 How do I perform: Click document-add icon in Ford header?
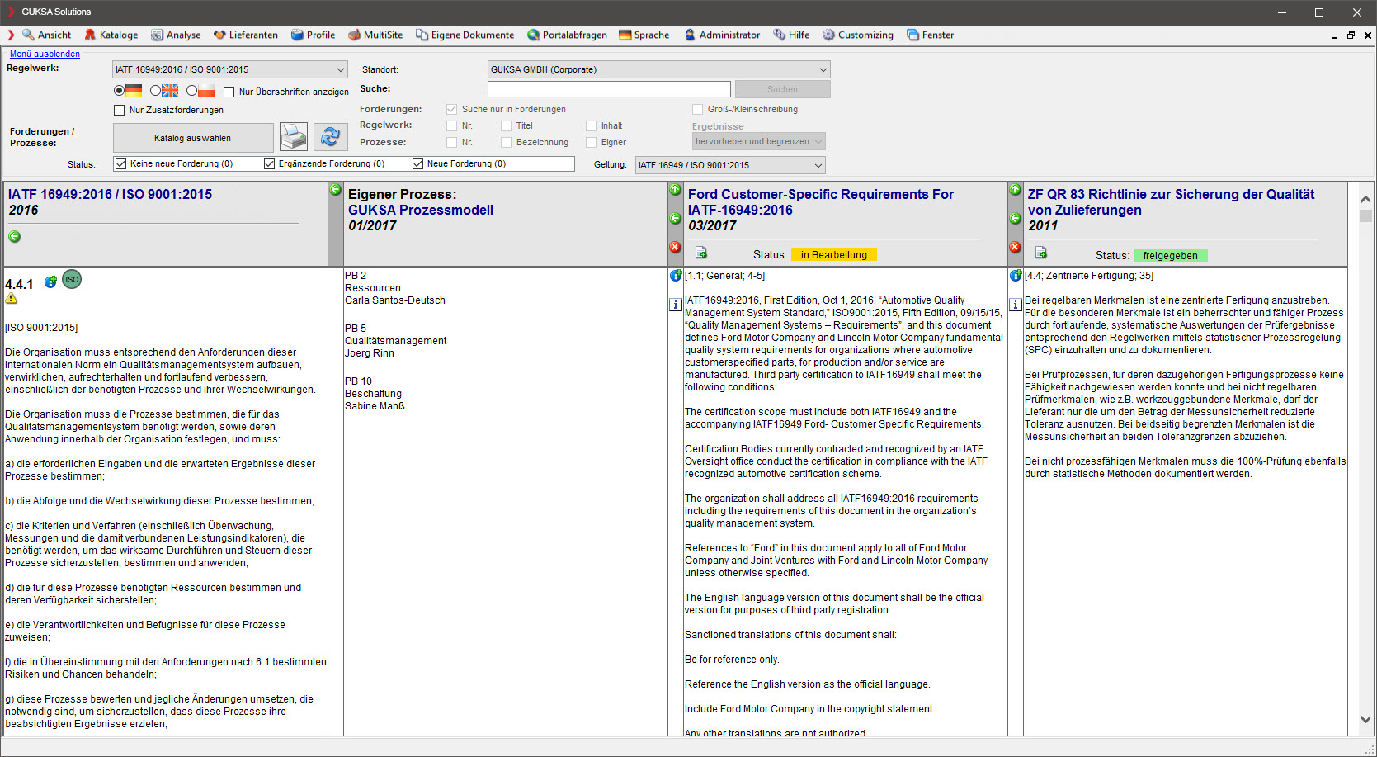click(x=700, y=253)
